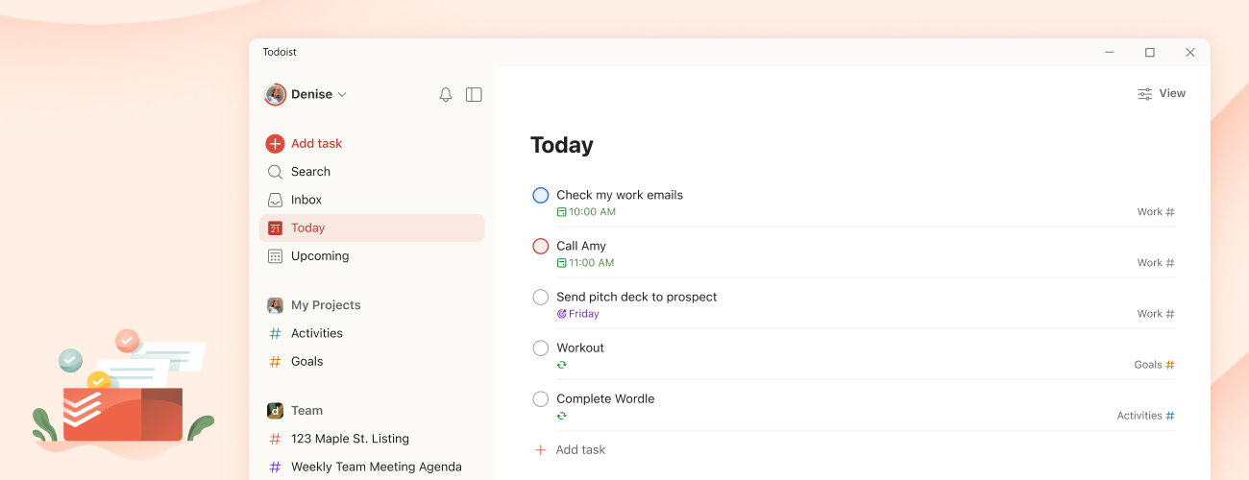Toggle the sidebar panel icon
The height and width of the screenshot is (480, 1249).
tap(474, 95)
